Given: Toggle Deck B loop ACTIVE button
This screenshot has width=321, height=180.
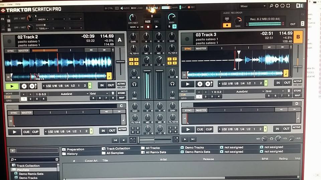Looking at the screenshot, I should [298, 81].
